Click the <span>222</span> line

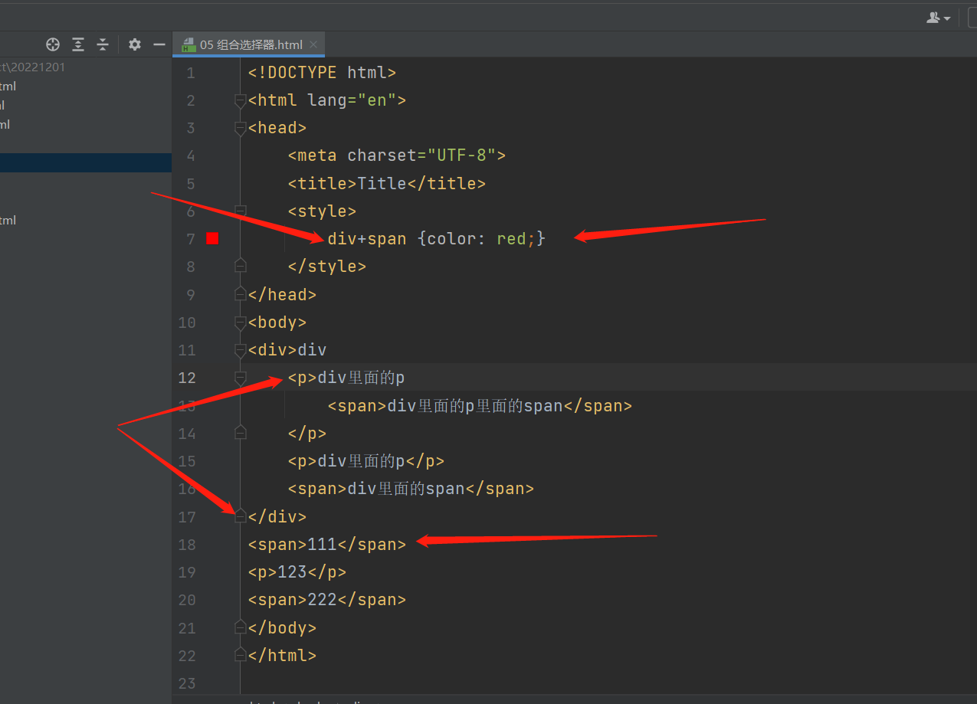coord(327,600)
